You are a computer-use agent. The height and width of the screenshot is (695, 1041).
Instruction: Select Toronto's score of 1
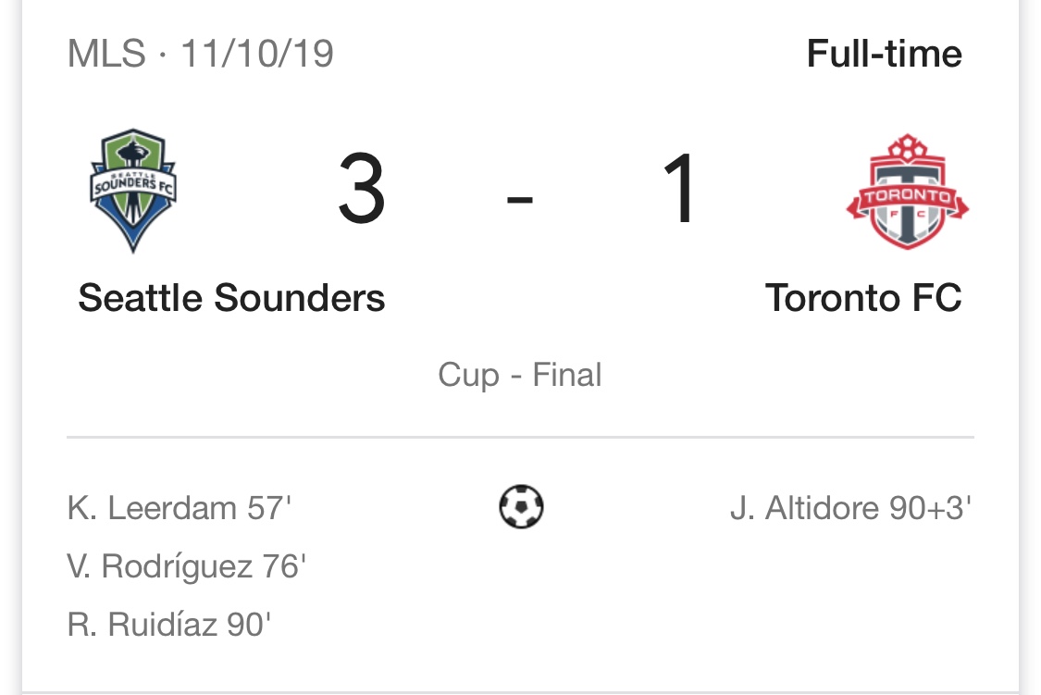click(x=680, y=190)
